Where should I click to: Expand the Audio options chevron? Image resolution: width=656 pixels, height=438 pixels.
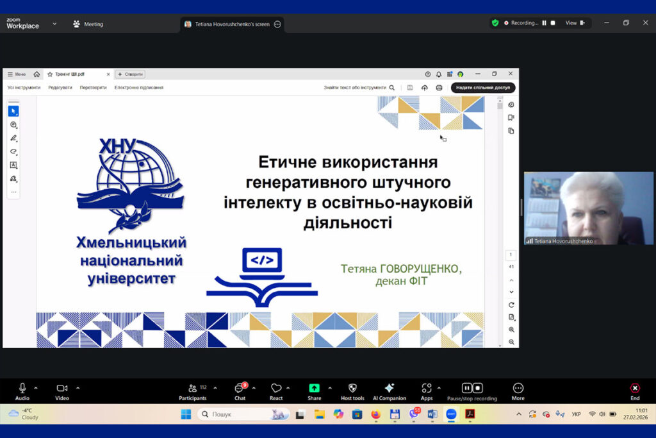coord(36,387)
